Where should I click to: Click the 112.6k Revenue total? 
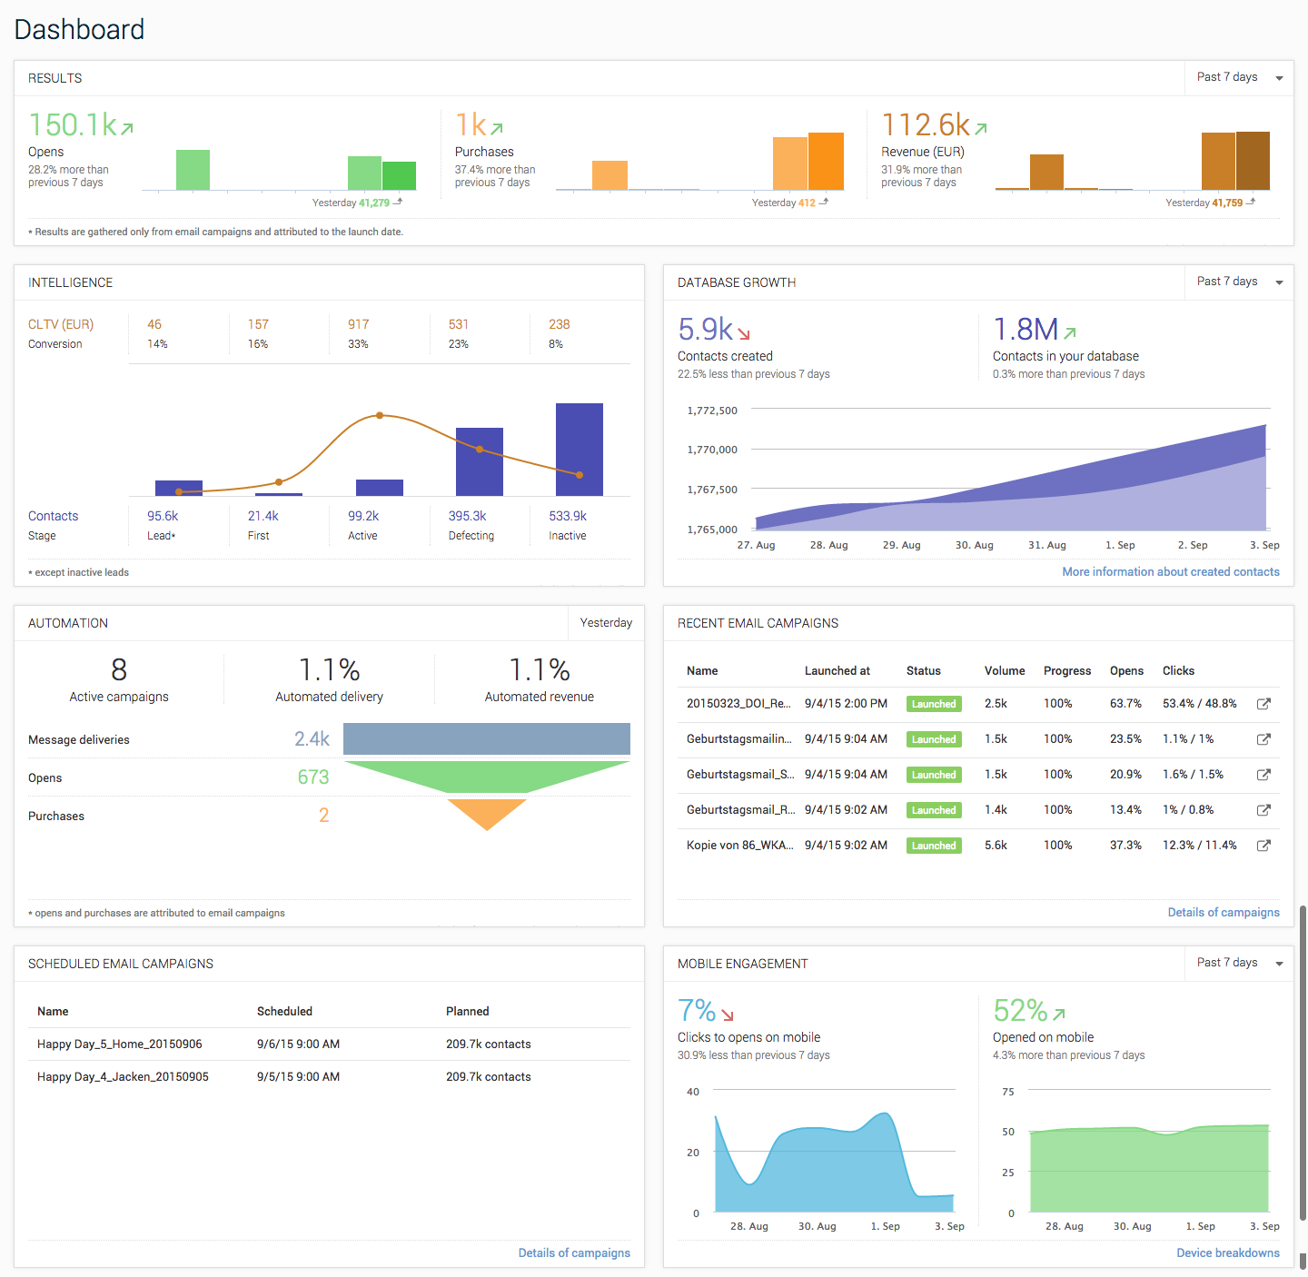point(926,124)
